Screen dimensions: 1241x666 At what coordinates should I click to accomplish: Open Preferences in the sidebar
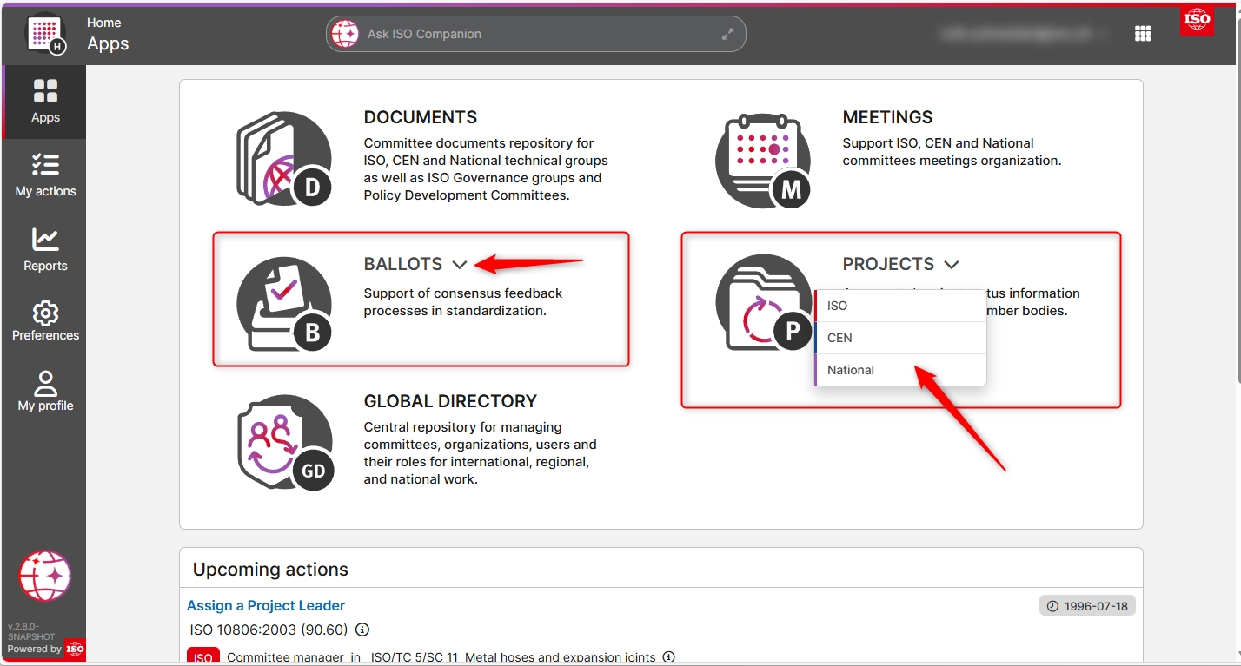pos(45,320)
